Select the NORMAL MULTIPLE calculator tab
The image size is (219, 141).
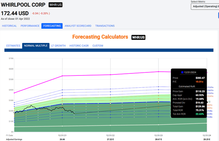tap(36, 46)
